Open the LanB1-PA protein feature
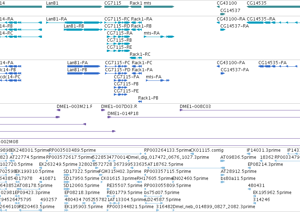Image resolution: width=300 pixels, height=212 pixels. (84, 66)
